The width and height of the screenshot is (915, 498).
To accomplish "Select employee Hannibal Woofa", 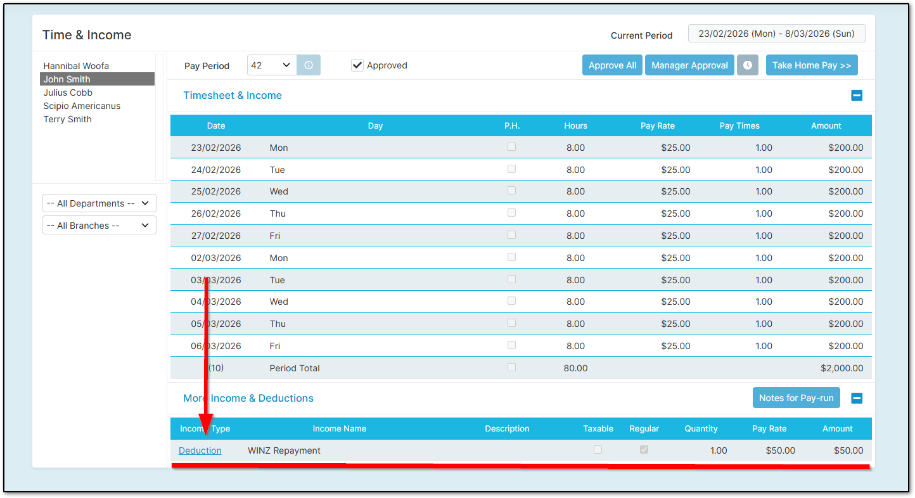I will (76, 65).
